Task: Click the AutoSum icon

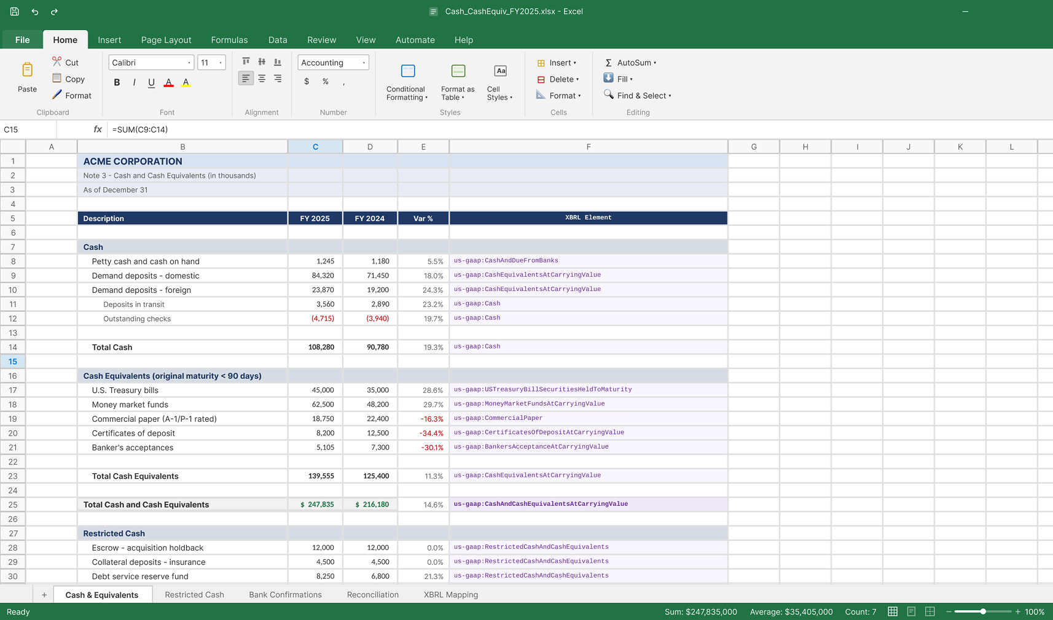Action: [608, 62]
